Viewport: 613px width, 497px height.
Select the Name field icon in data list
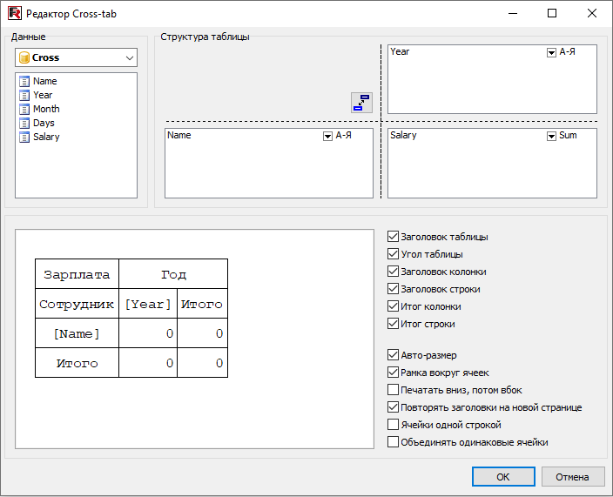[24, 81]
